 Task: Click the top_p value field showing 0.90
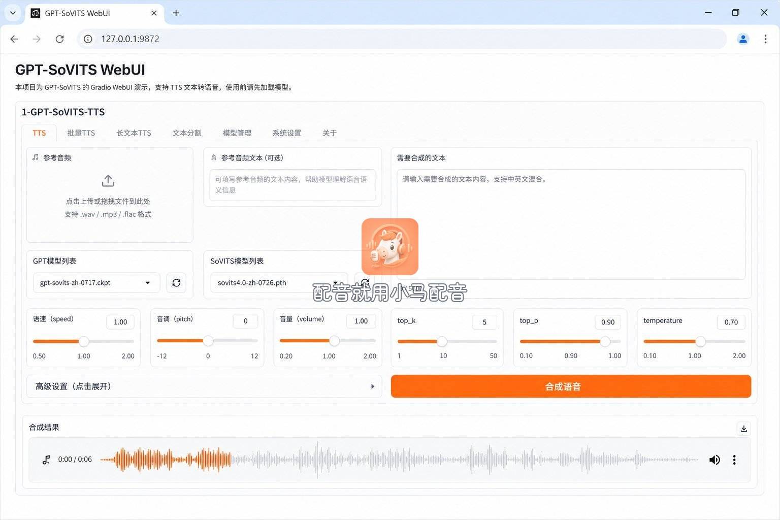(608, 322)
